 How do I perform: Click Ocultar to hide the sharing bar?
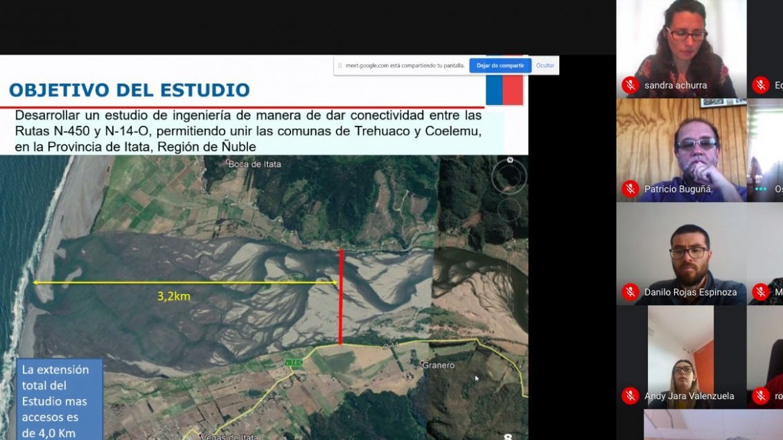tap(544, 64)
